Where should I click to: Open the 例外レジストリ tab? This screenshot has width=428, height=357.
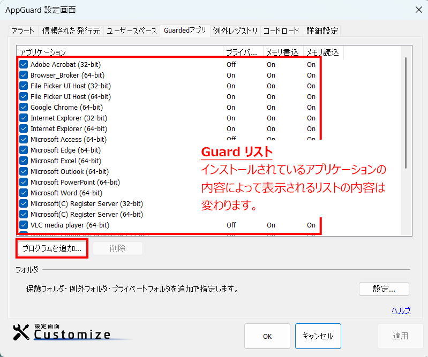click(x=235, y=31)
